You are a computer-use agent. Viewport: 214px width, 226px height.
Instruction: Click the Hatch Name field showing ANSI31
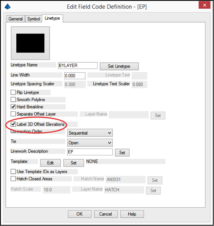pos(126,180)
